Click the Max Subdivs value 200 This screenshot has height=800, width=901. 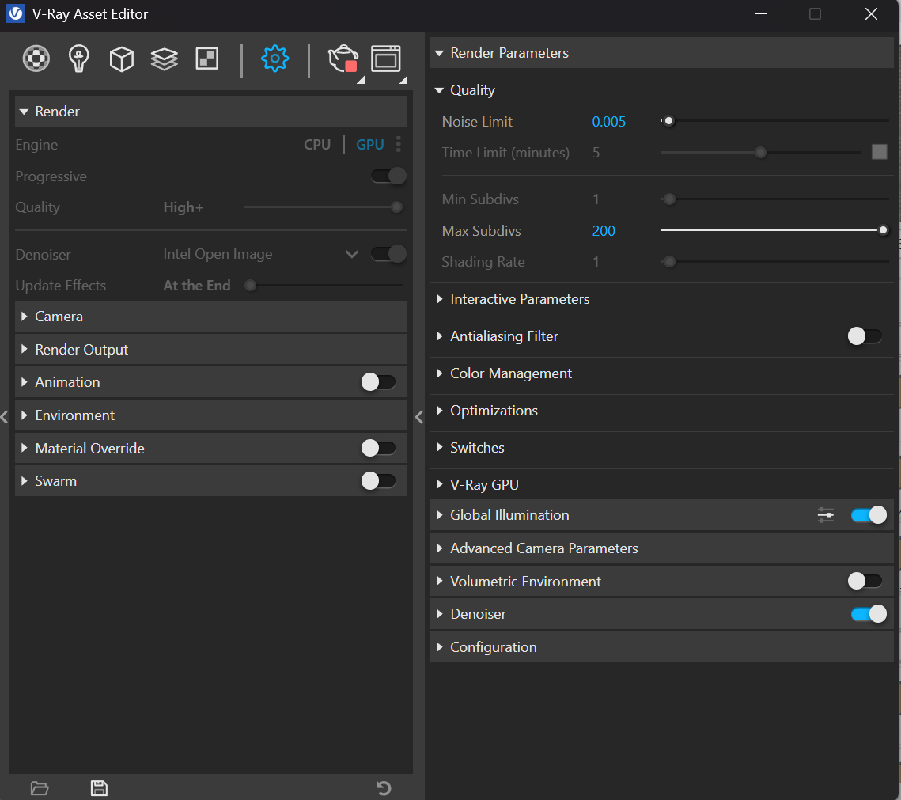click(604, 231)
